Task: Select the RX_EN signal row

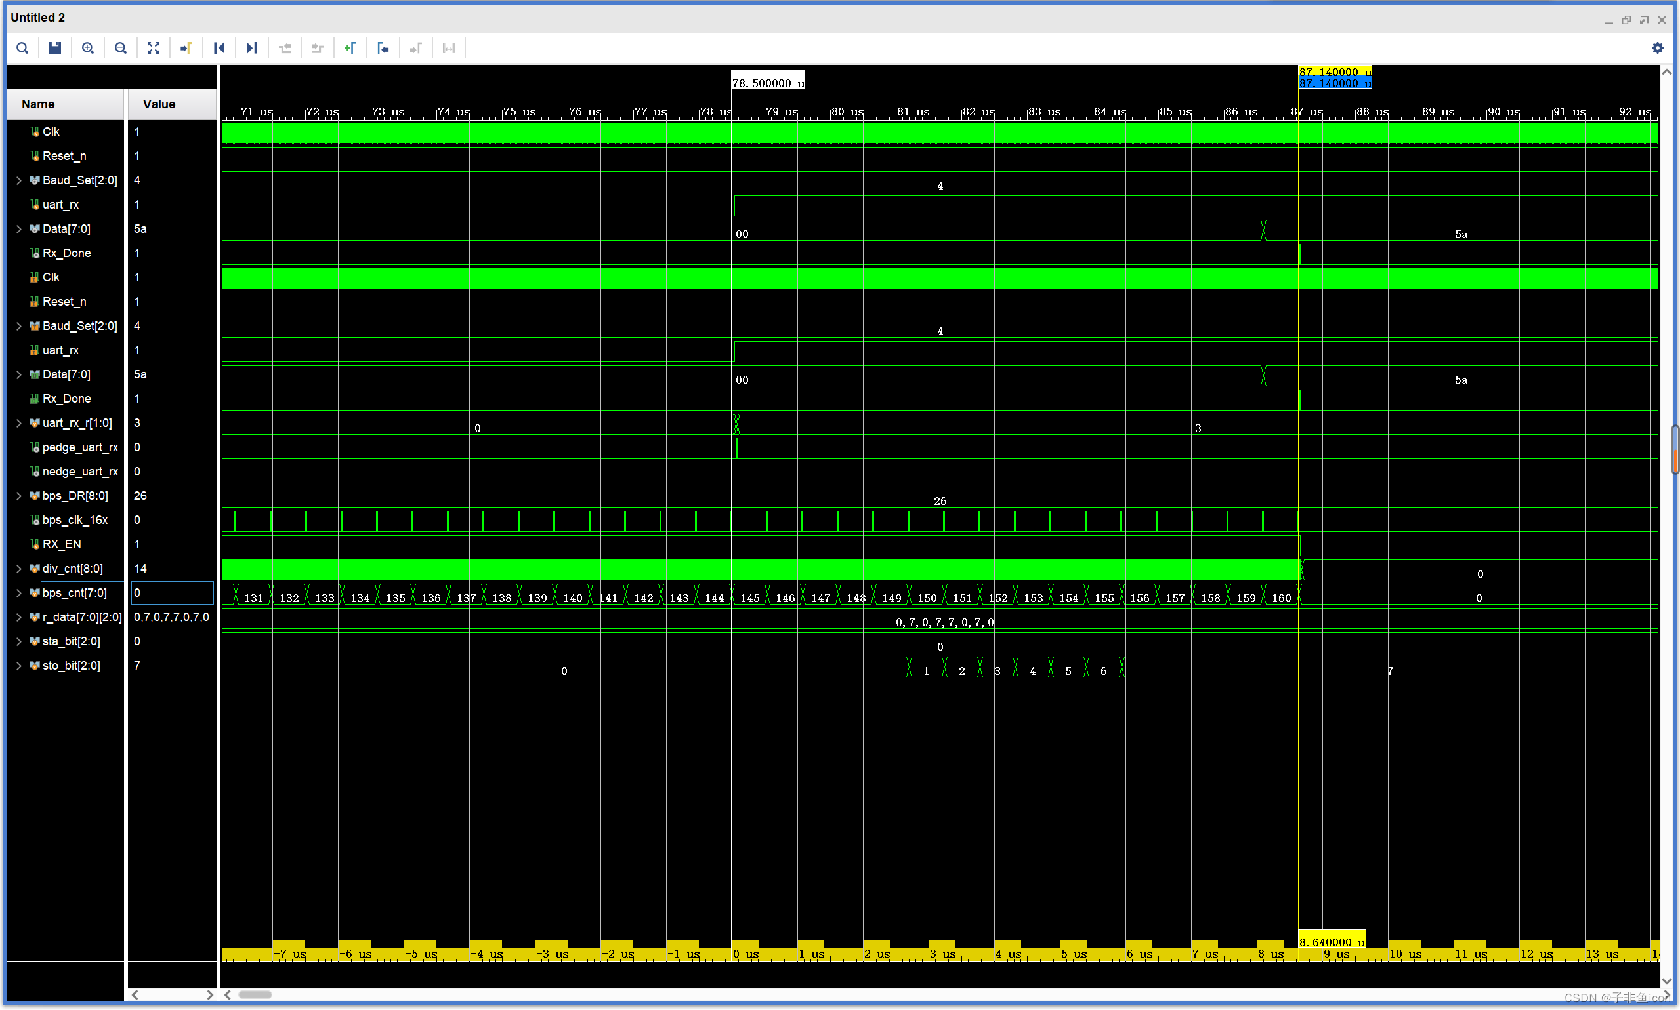Action: [61, 544]
